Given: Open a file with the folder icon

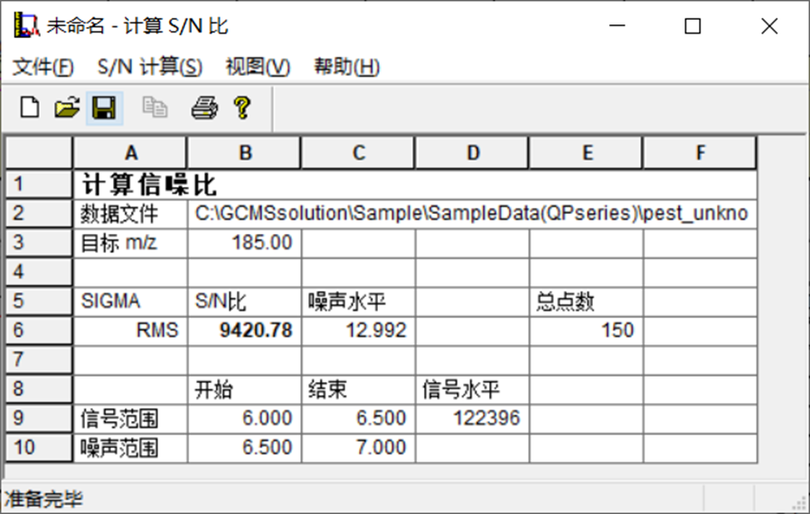Looking at the screenshot, I should click(67, 108).
